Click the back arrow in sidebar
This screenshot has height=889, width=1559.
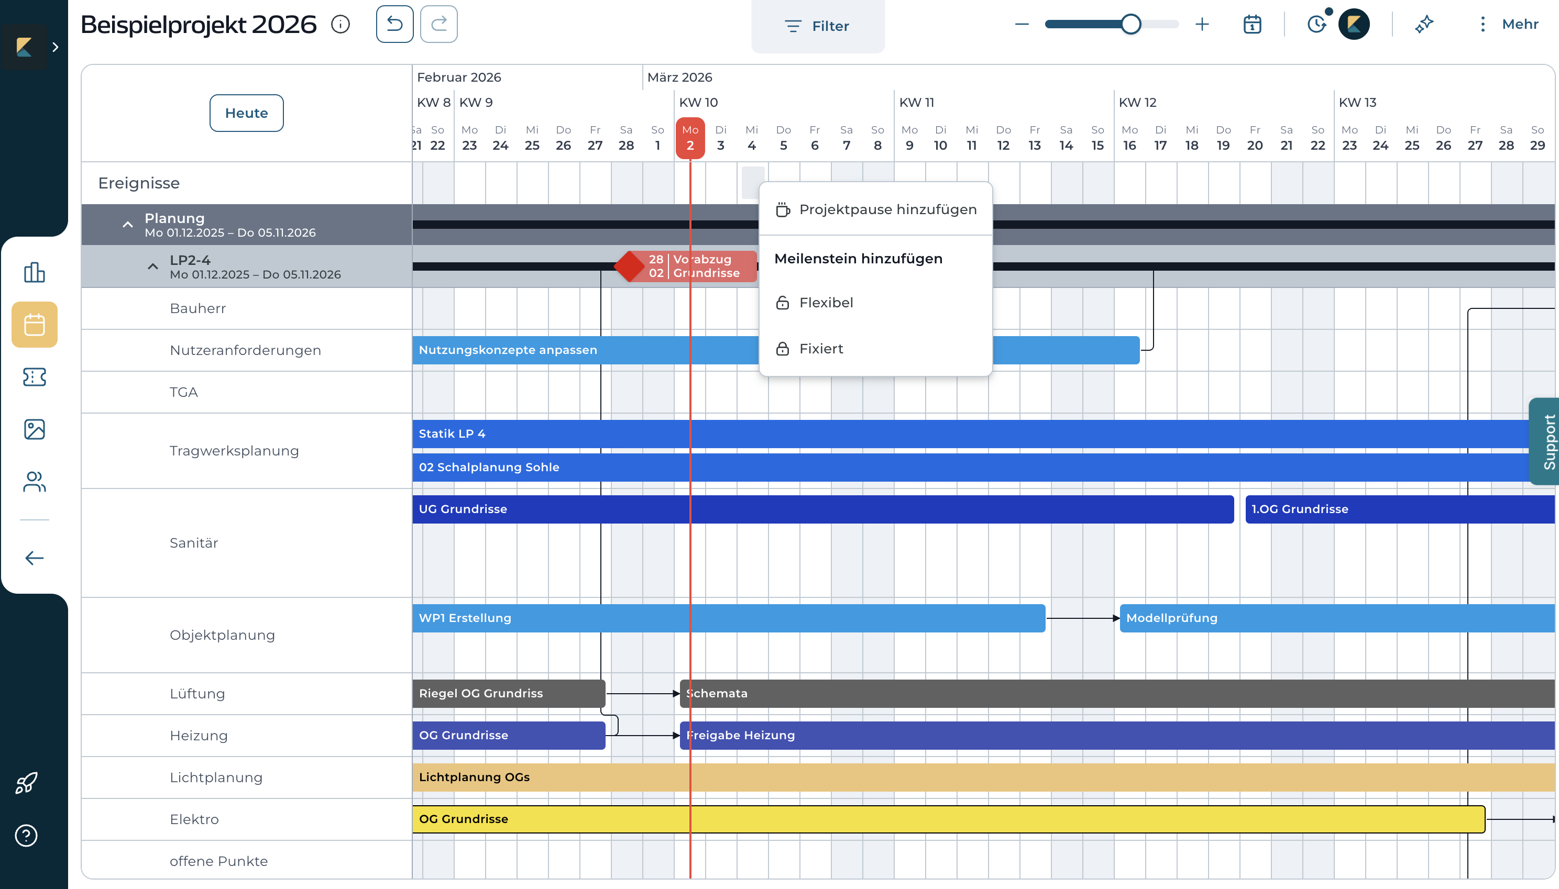click(34, 558)
